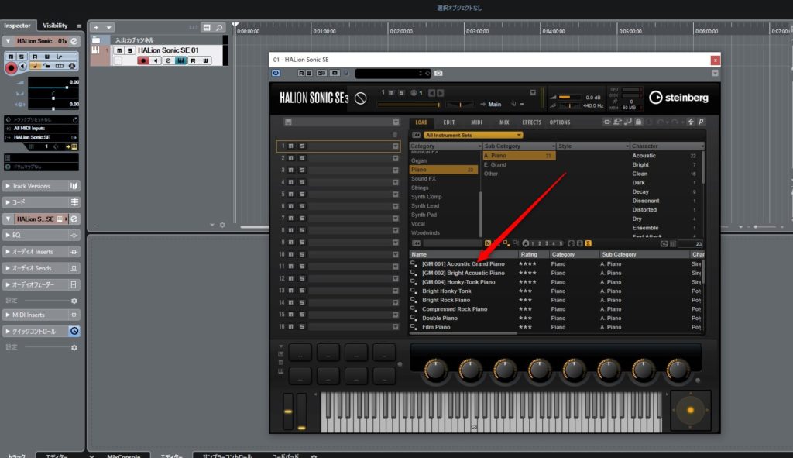Viewport: 793px width, 458px height.
Task: Open the edit channel settings 'e' in Inspector header
Action: tap(74, 41)
